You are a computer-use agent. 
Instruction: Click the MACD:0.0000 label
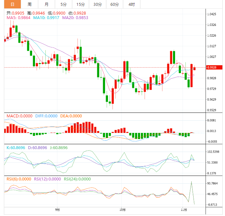coord(19,116)
